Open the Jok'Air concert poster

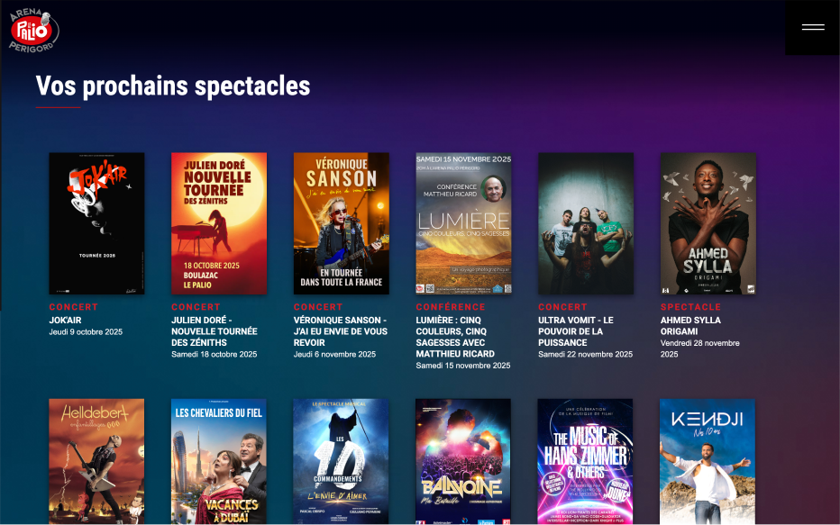[x=97, y=223]
